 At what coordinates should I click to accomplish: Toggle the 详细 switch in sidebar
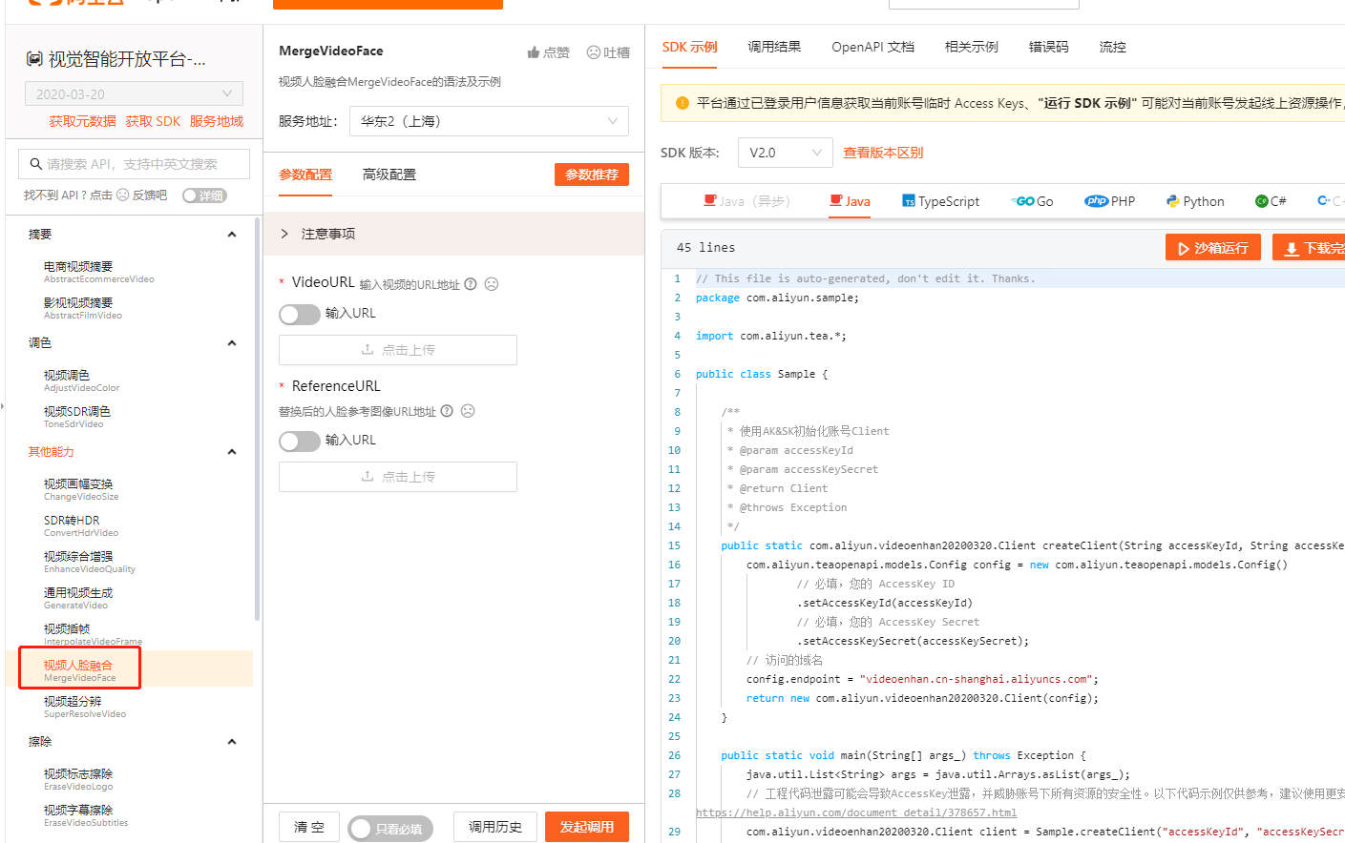(204, 195)
